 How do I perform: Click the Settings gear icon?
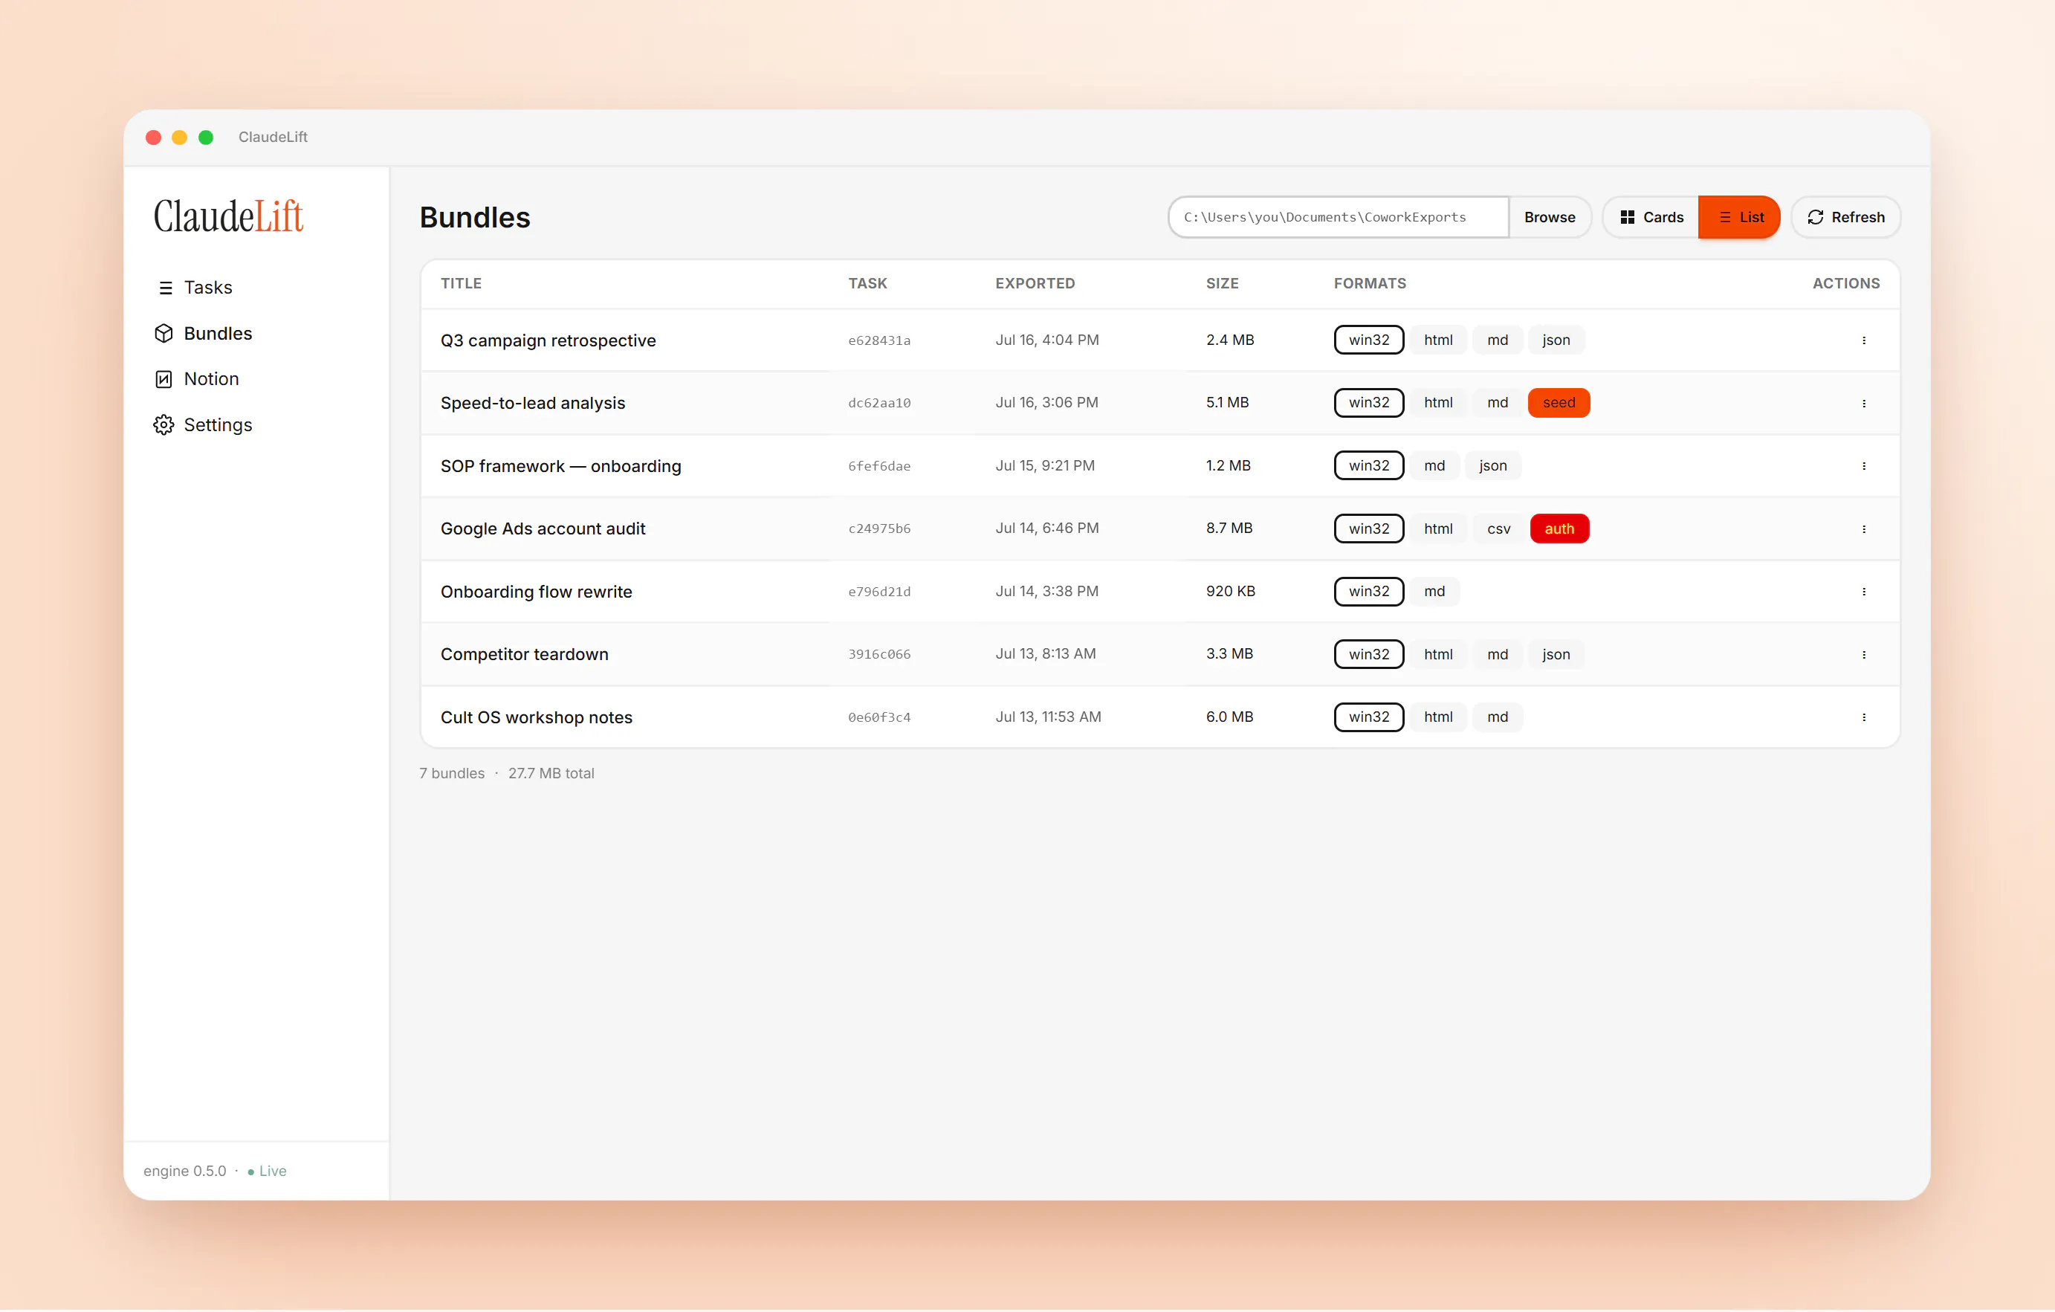tap(164, 425)
